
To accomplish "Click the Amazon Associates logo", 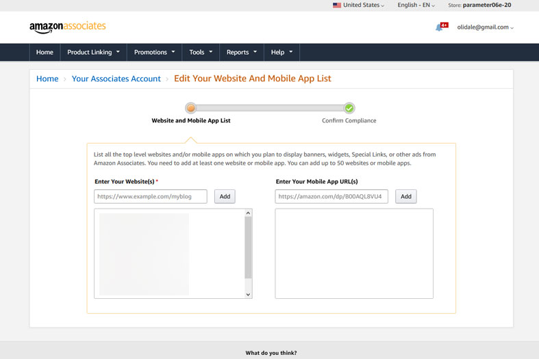I will (x=67, y=27).
